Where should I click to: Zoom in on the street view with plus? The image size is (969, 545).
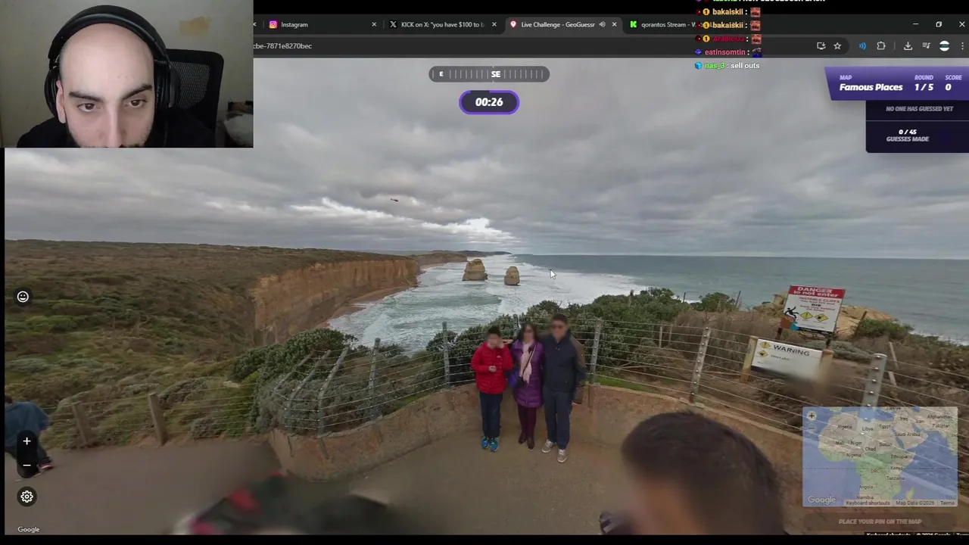pyautogui.click(x=26, y=441)
